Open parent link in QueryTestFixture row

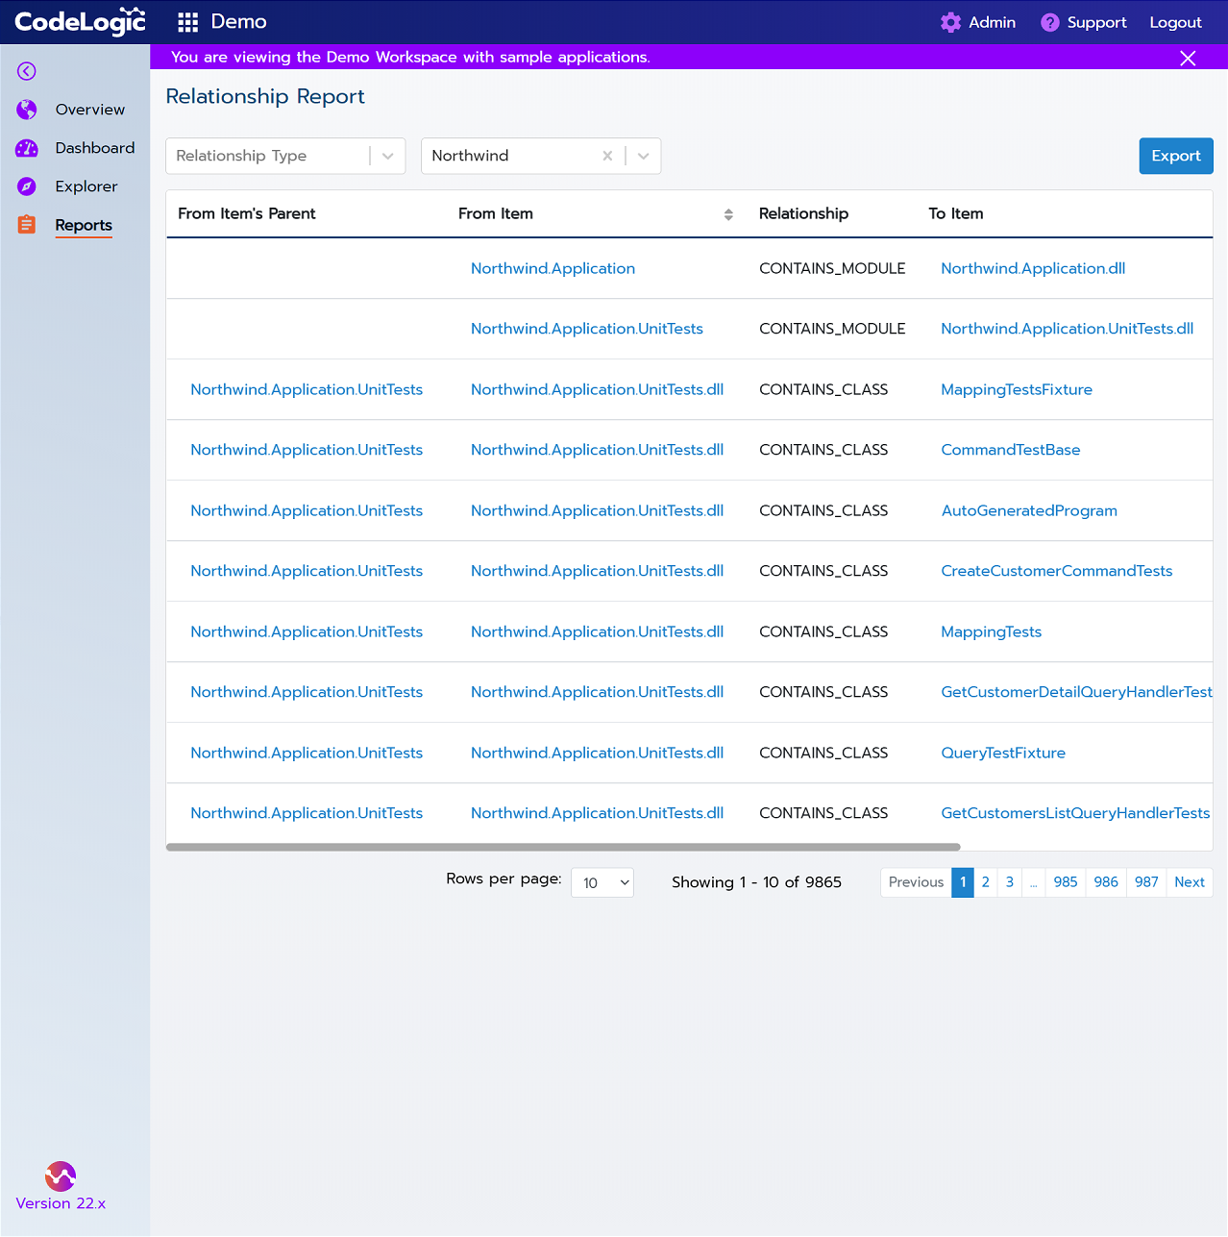coord(307,753)
